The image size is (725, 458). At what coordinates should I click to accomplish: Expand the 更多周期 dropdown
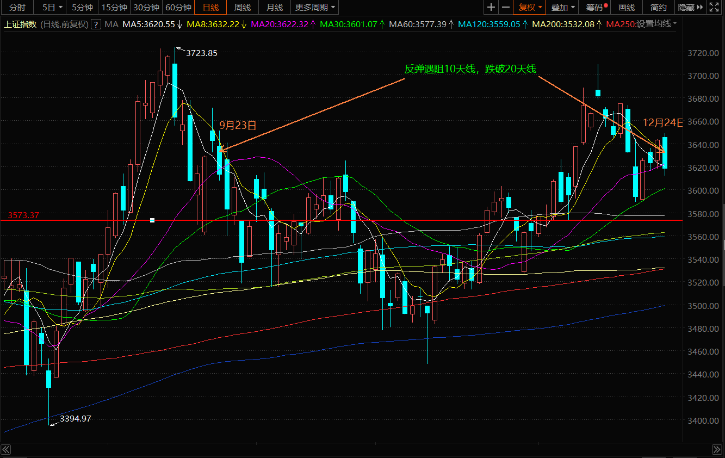(x=315, y=7)
